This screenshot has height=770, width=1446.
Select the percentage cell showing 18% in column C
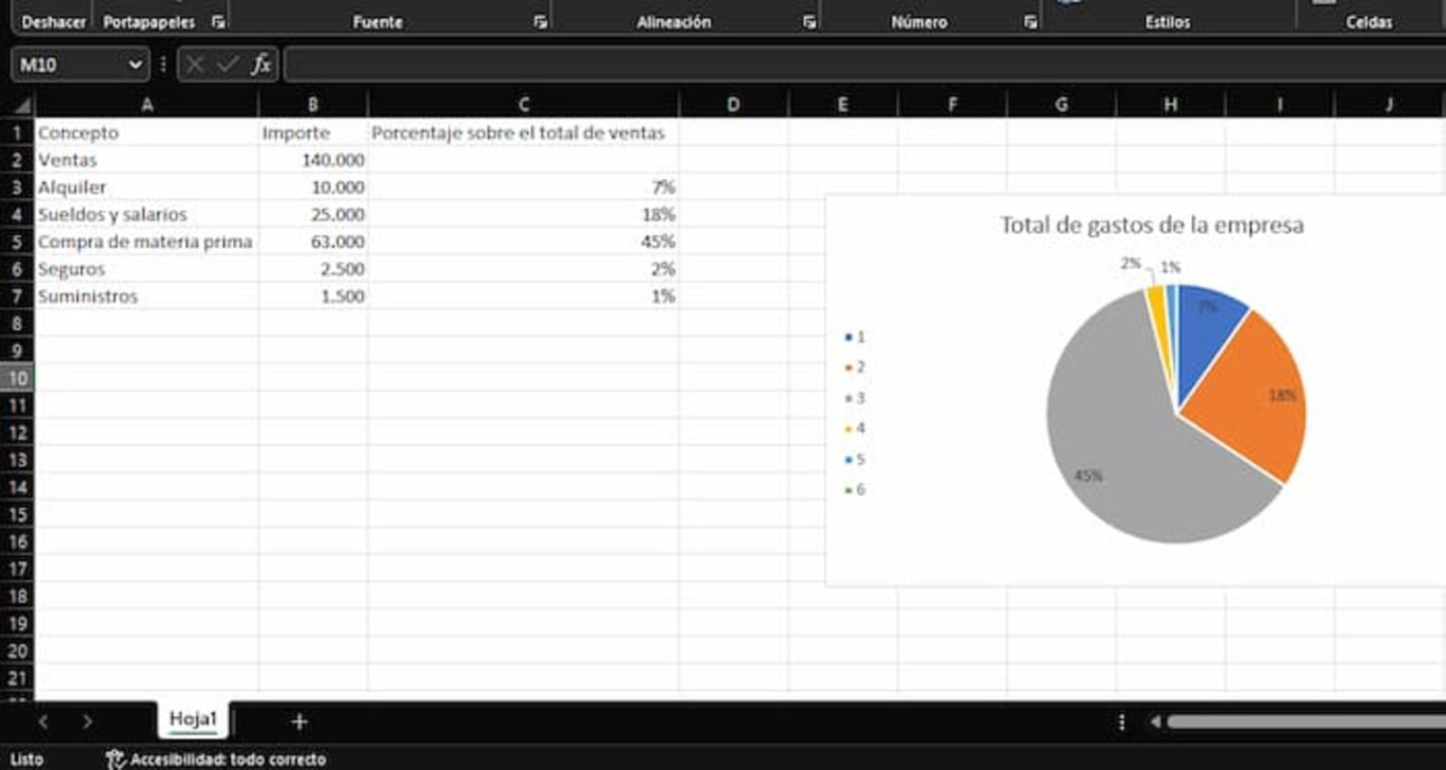pos(523,214)
